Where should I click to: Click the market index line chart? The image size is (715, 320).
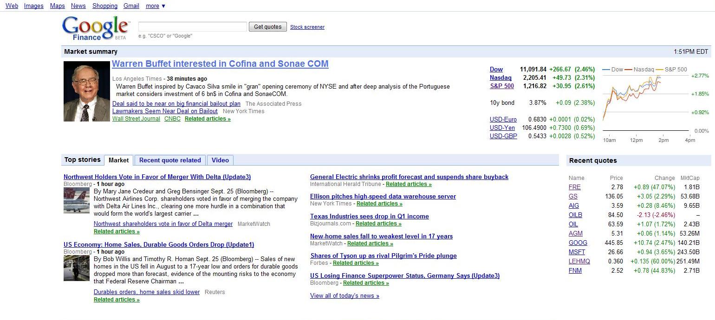tap(645, 103)
